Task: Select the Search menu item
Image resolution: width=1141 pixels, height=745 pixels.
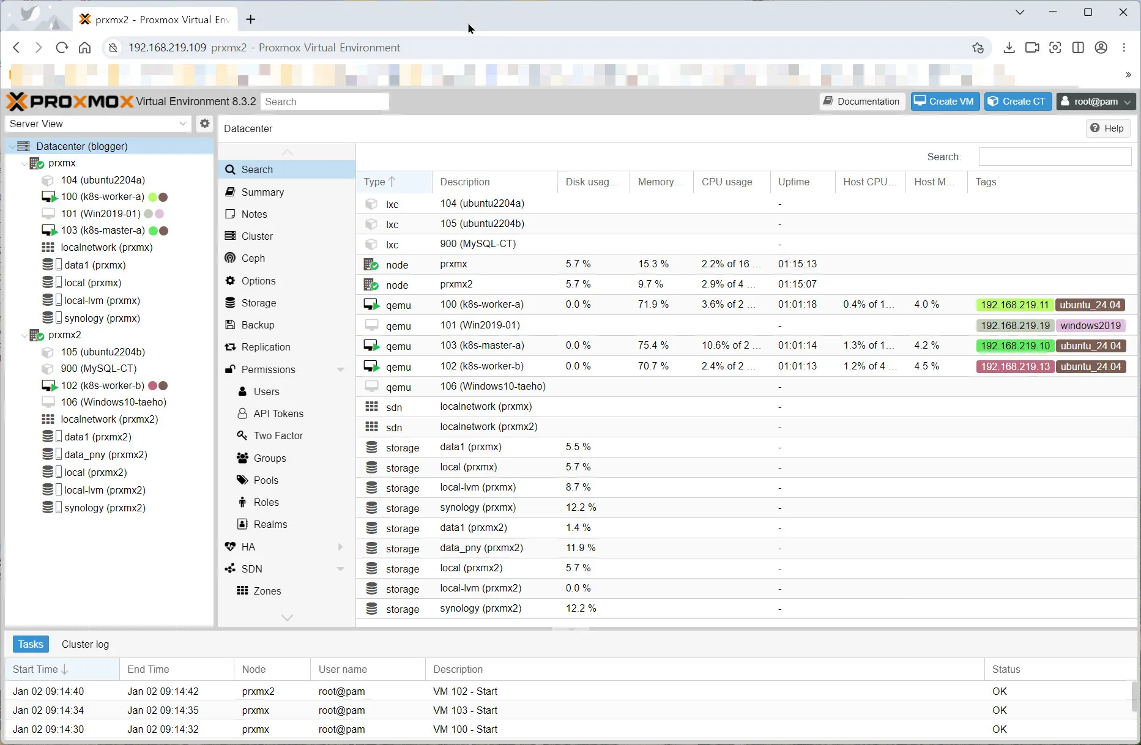Action: [287, 169]
